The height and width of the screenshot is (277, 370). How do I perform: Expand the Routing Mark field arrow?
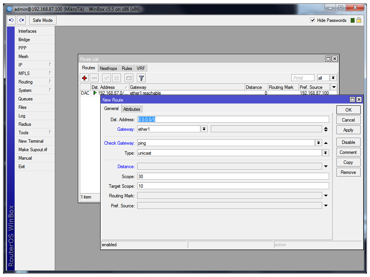[x=326, y=196]
